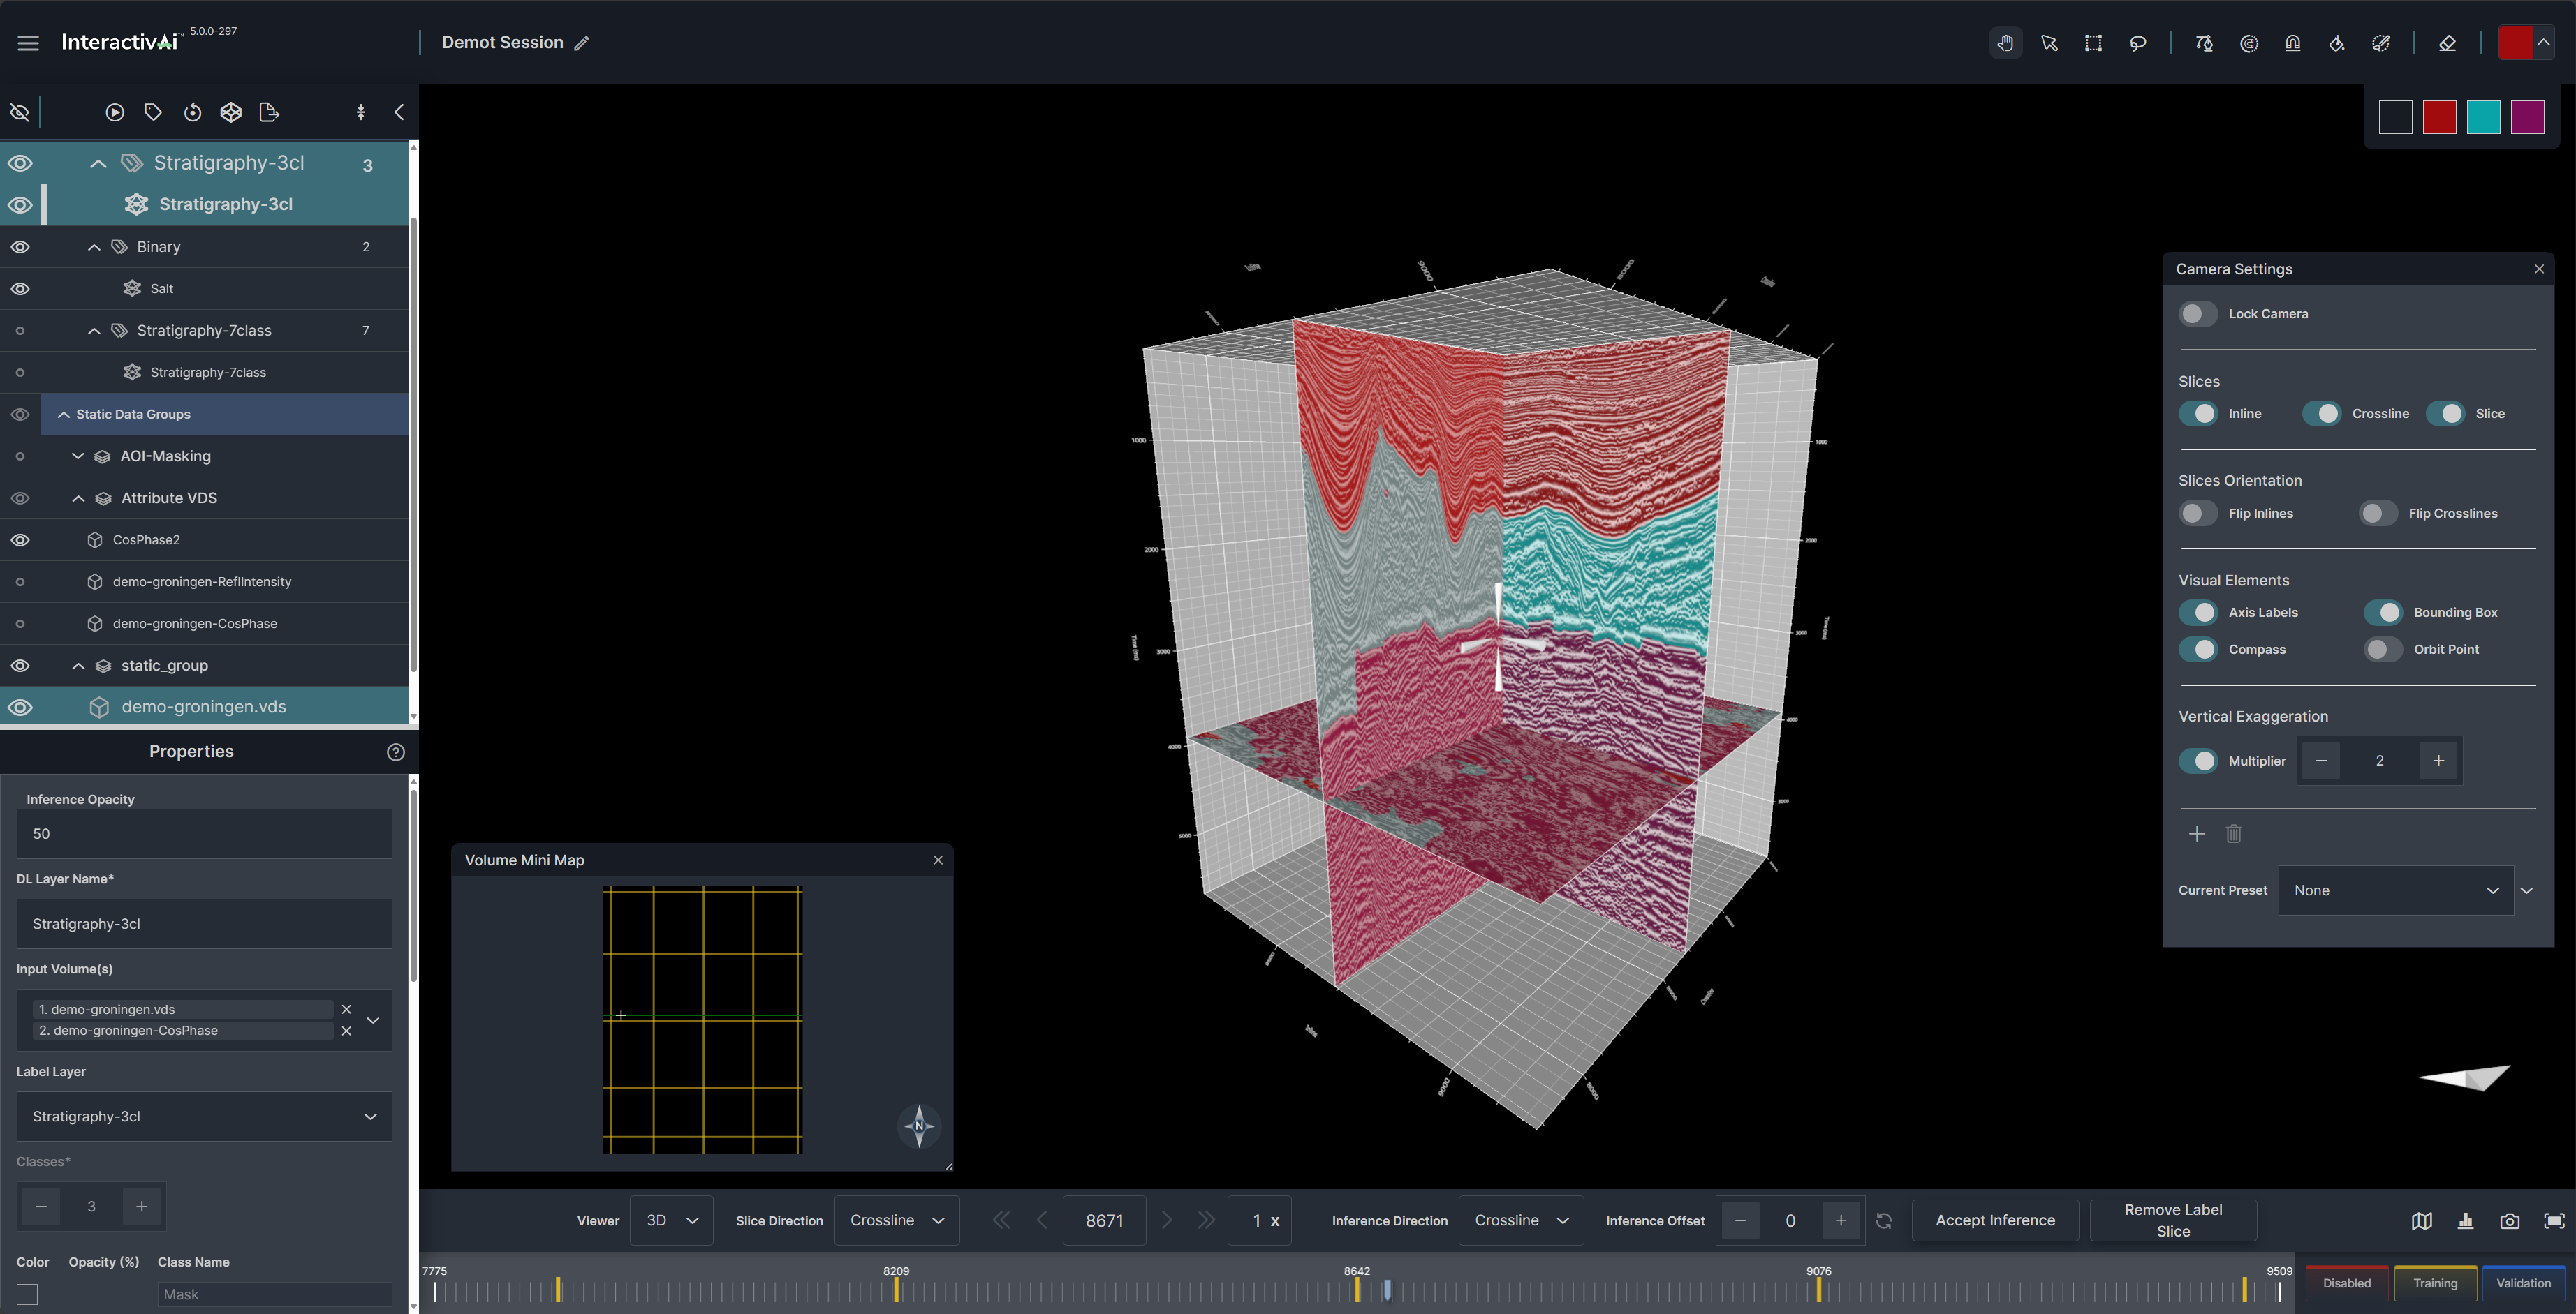2576x1314 pixels.
Task: Click the Remove Label Slice button
Action: click(2173, 1221)
